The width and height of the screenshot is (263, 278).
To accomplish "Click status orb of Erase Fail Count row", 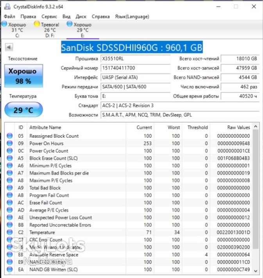I will coord(9,202).
